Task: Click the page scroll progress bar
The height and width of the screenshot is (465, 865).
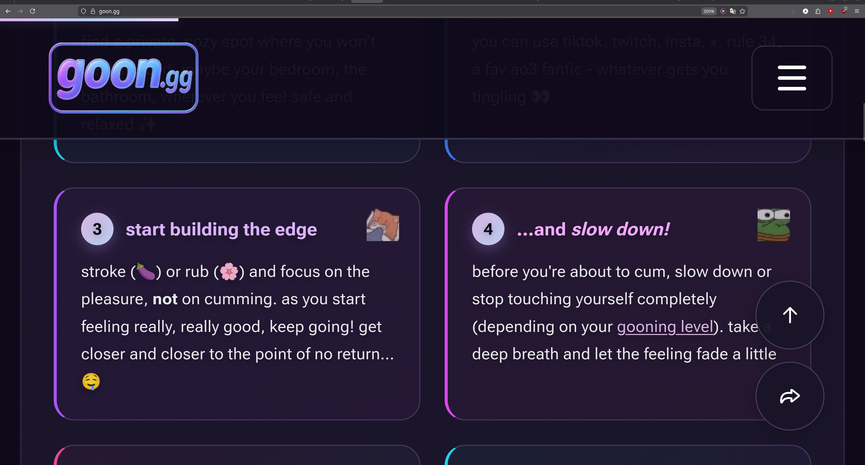Action: click(89, 20)
